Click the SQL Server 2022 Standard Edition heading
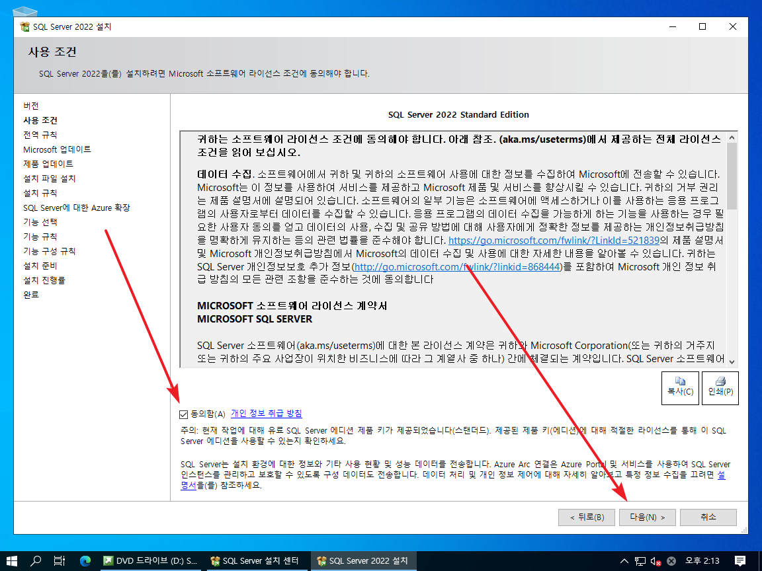This screenshot has width=762, height=571. [458, 114]
